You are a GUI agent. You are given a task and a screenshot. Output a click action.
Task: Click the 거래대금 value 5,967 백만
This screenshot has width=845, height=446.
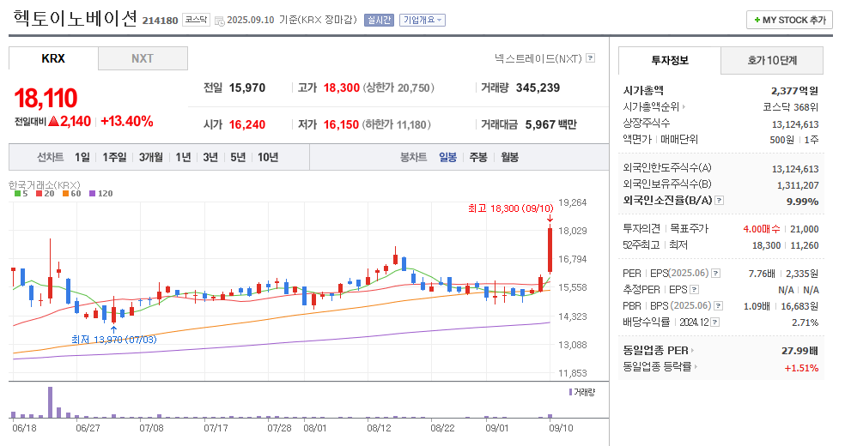click(x=550, y=125)
